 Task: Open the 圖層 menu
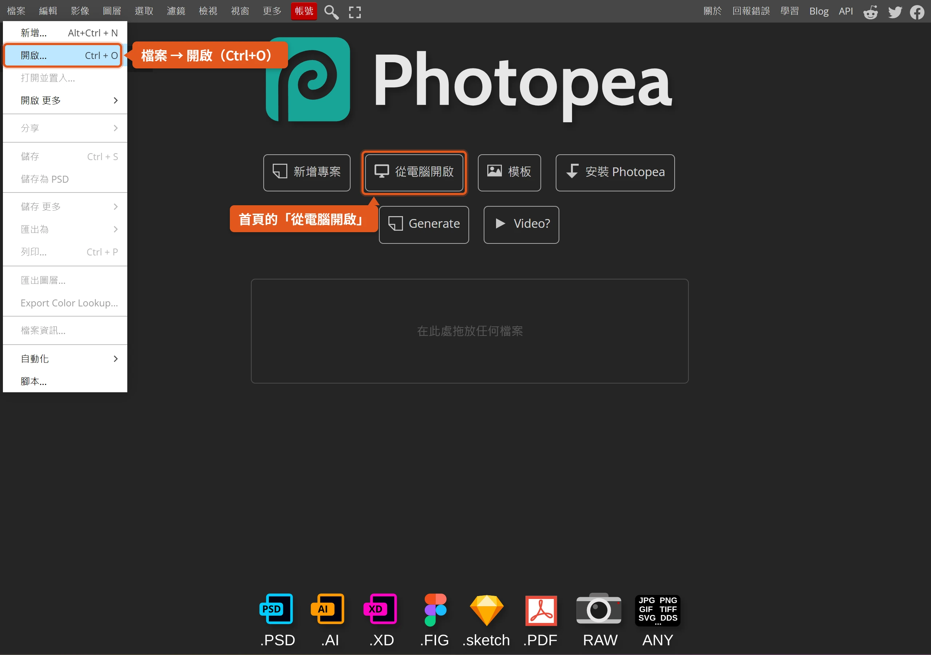click(x=112, y=11)
